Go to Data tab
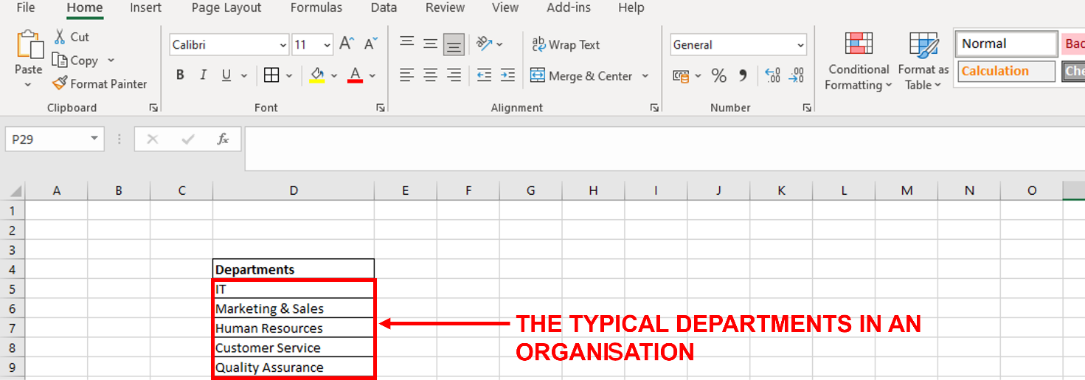1085x380 pixels. click(x=384, y=8)
